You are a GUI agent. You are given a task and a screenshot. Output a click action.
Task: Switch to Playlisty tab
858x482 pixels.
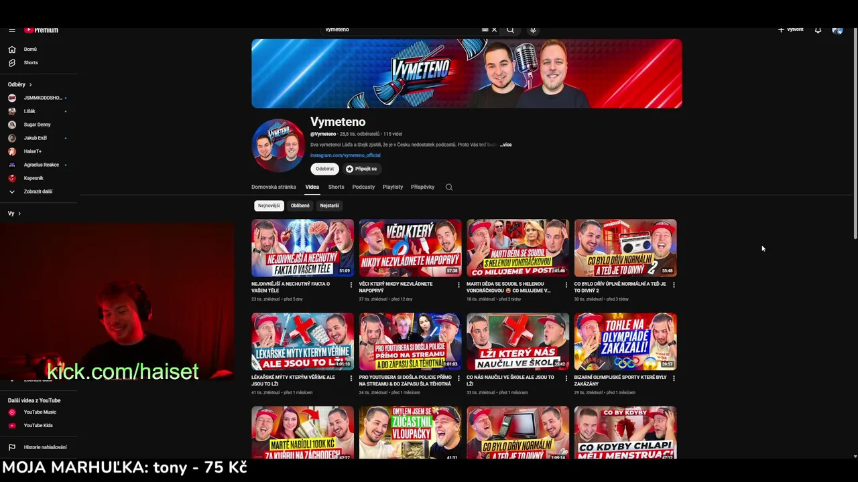coord(393,187)
